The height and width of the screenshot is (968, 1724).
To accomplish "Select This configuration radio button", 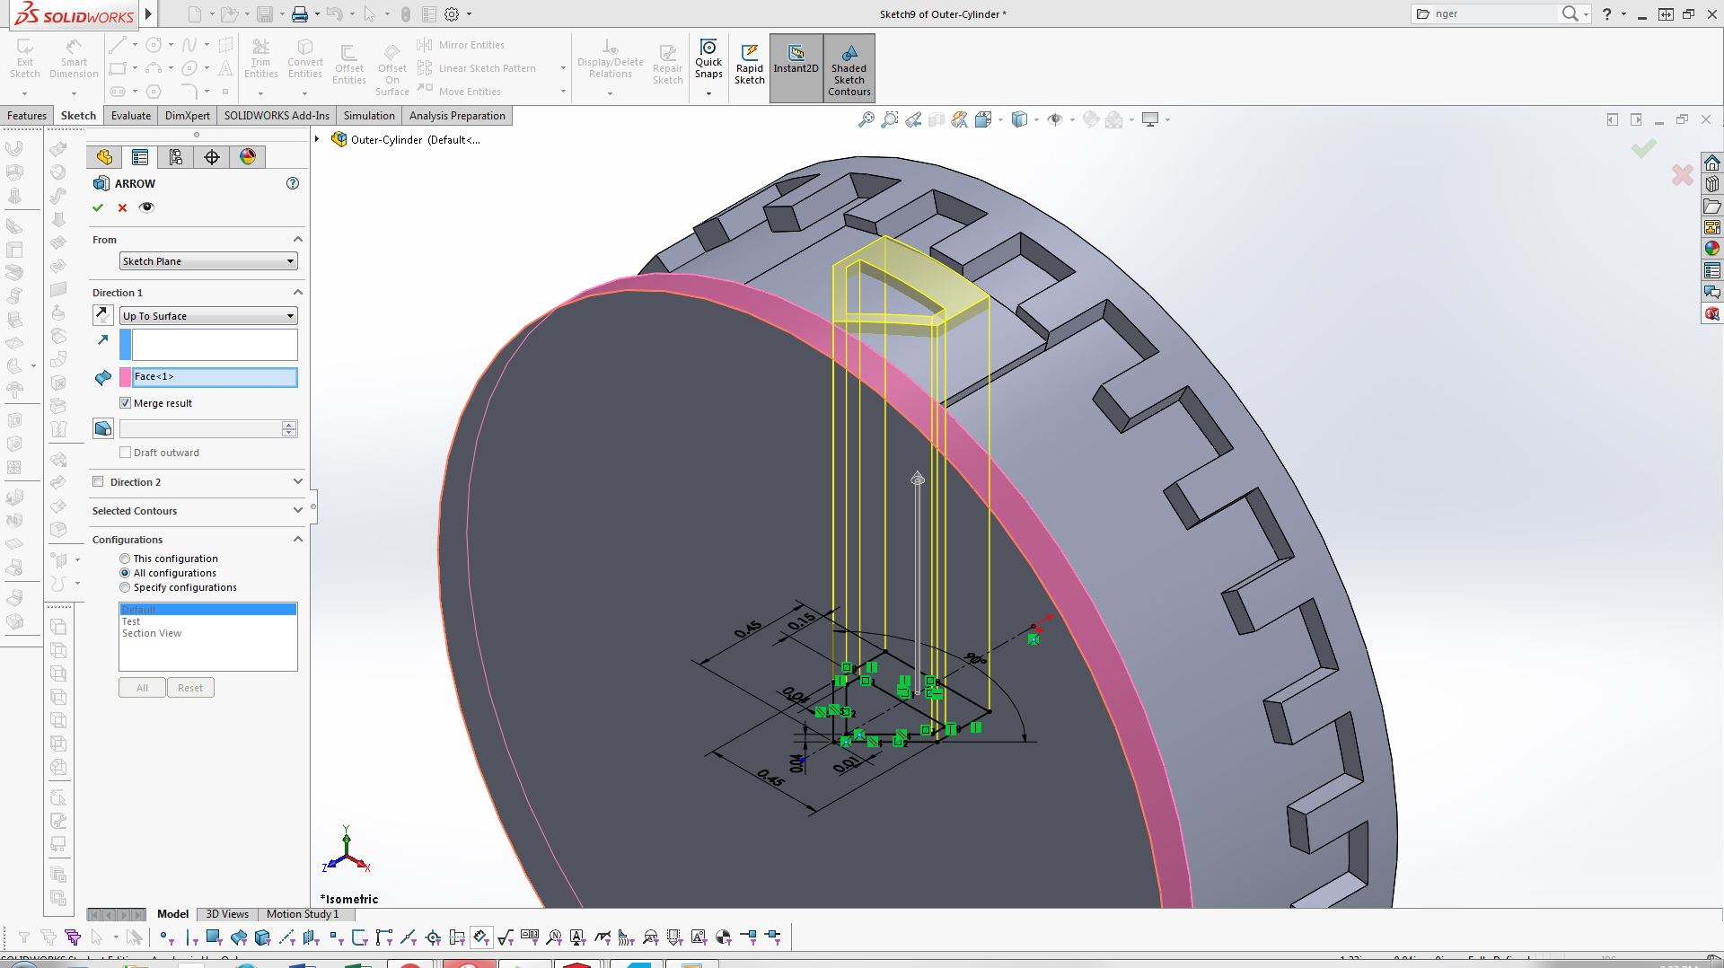I will (125, 559).
